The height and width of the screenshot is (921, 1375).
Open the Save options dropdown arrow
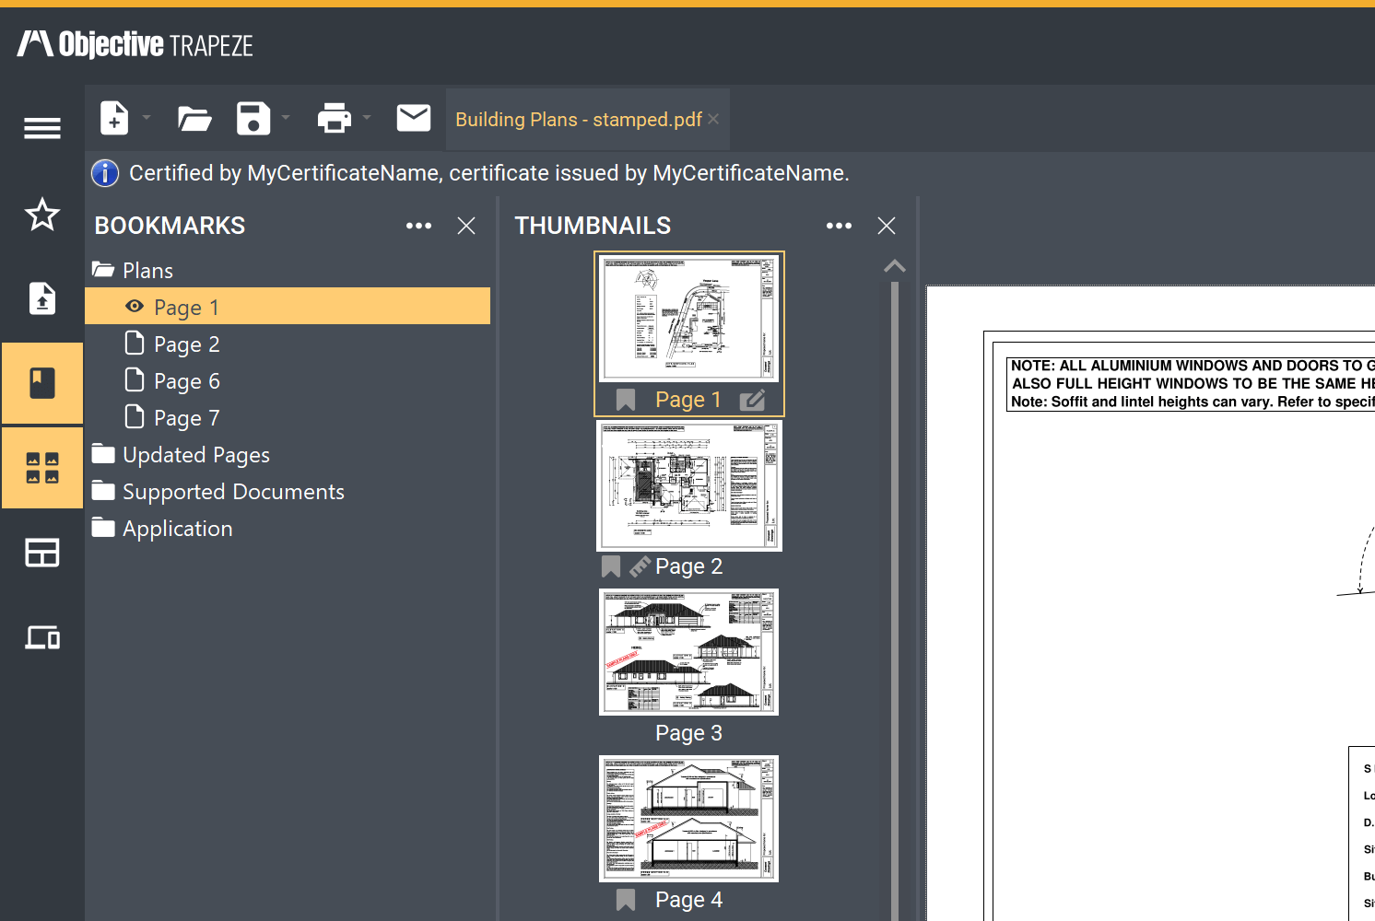[x=284, y=118]
